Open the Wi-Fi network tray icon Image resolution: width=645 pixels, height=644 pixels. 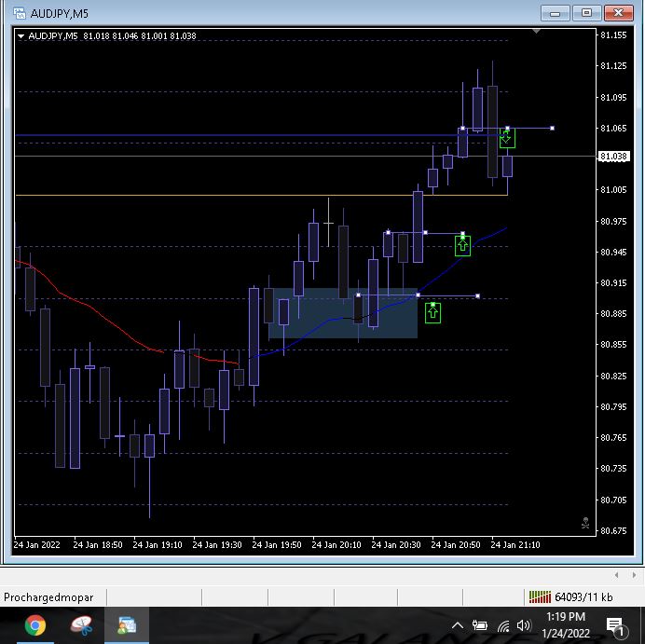(x=503, y=626)
